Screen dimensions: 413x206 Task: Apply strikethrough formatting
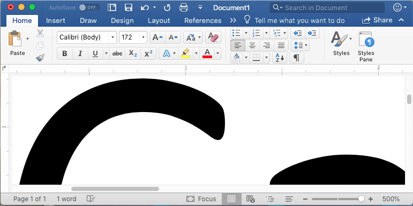click(117, 53)
